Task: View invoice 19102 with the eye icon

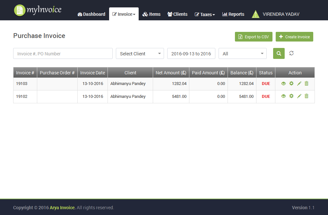Action: coord(283,96)
